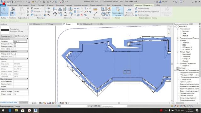
Task: Click the red X delete icon
Action: coord(81,15)
